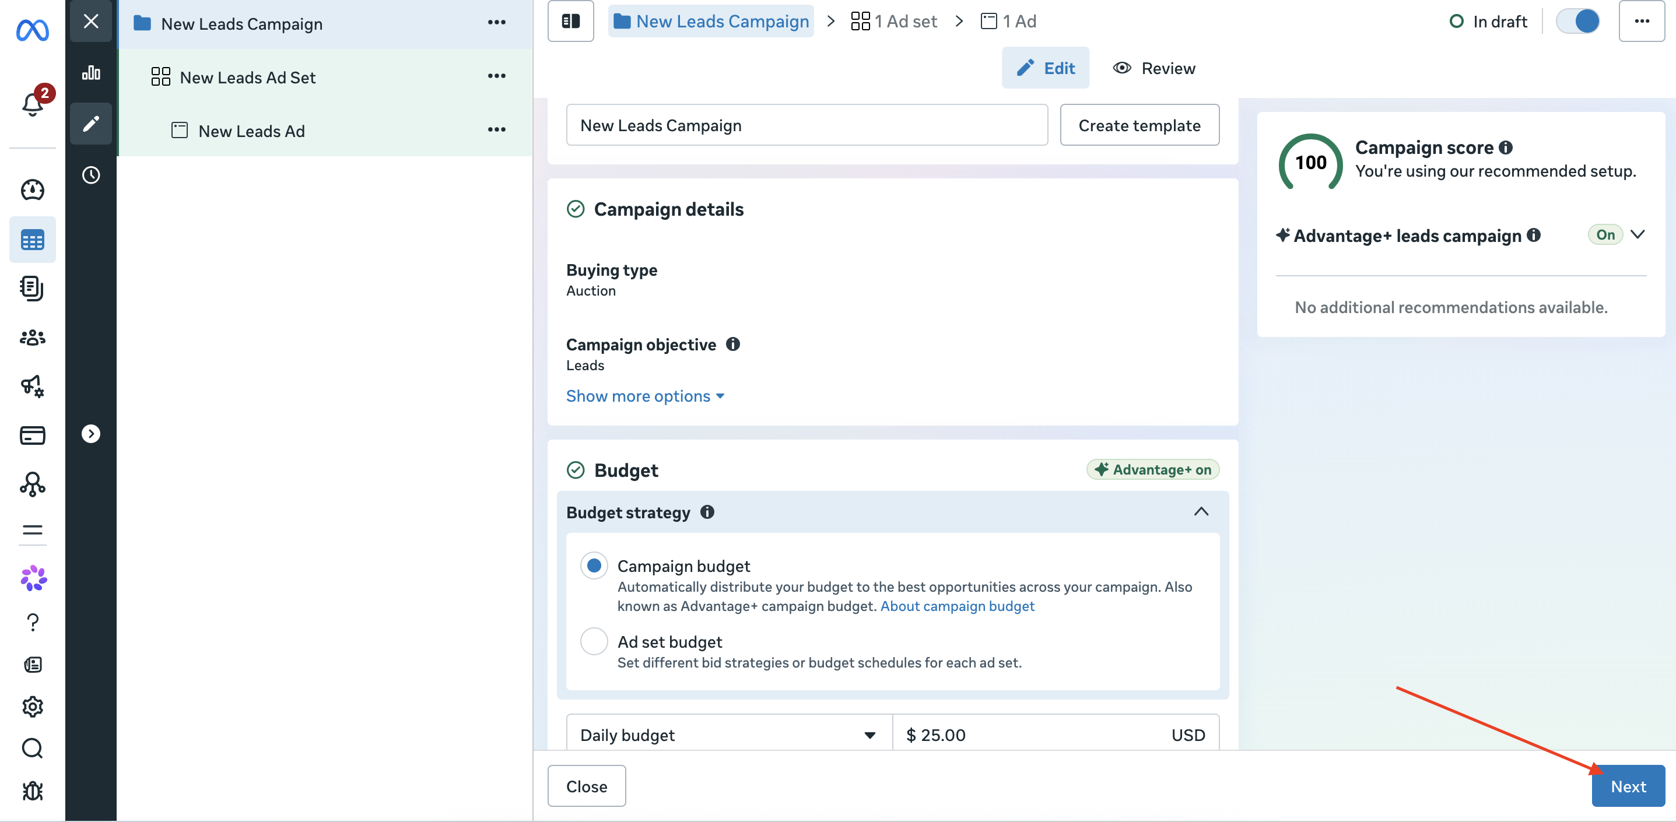Screen dimensions: 1676x822
Task: Click the Advantage+ on badge
Action: pos(1152,469)
